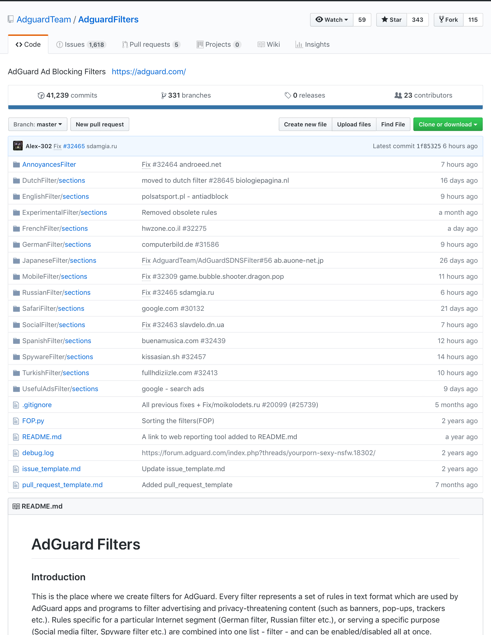Expand the Branch: master selector
The height and width of the screenshot is (635, 491).
click(x=38, y=124)
